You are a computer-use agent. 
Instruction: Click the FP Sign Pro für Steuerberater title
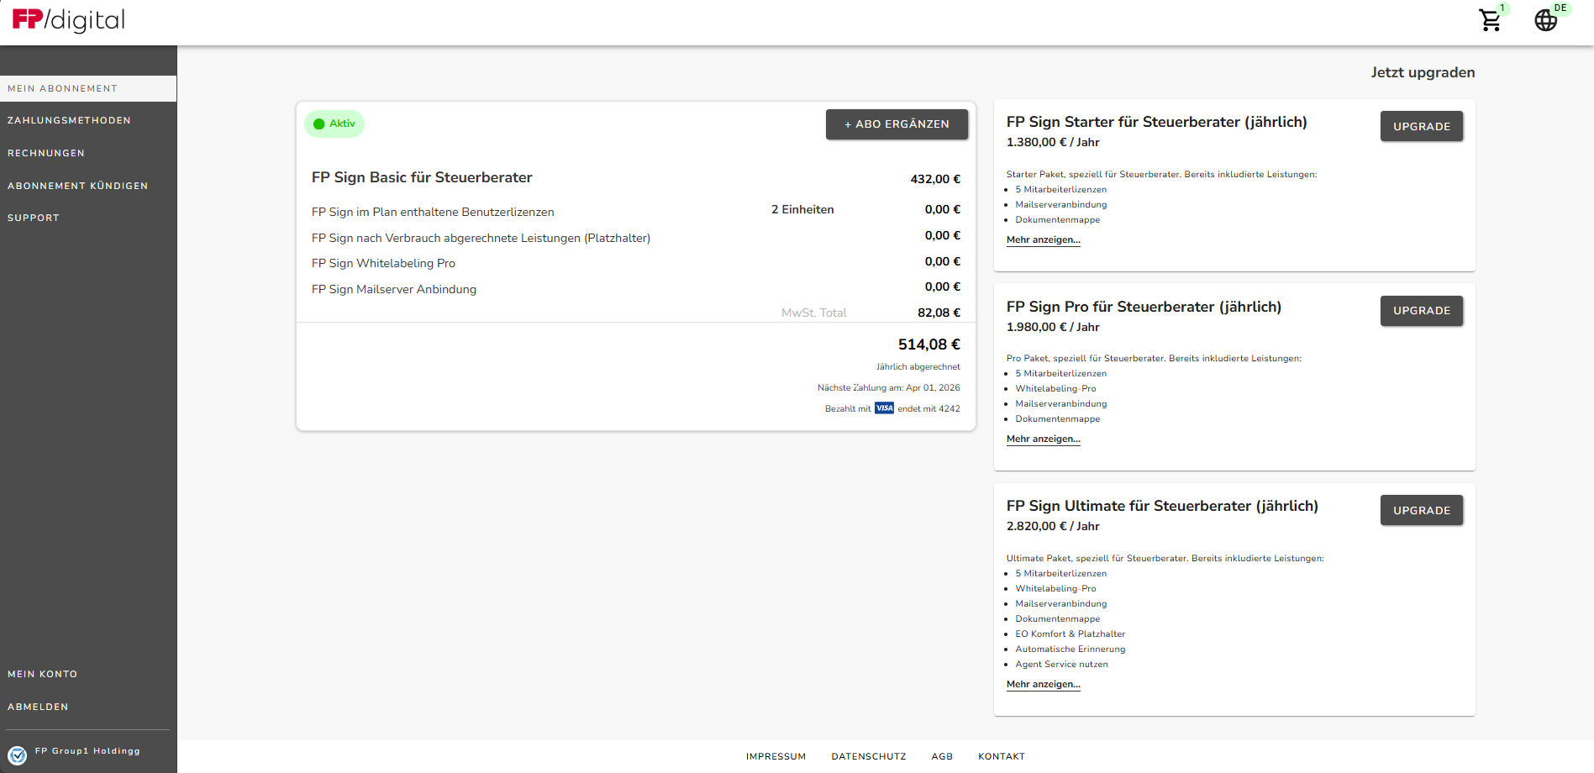click(x=1144, y=307)
